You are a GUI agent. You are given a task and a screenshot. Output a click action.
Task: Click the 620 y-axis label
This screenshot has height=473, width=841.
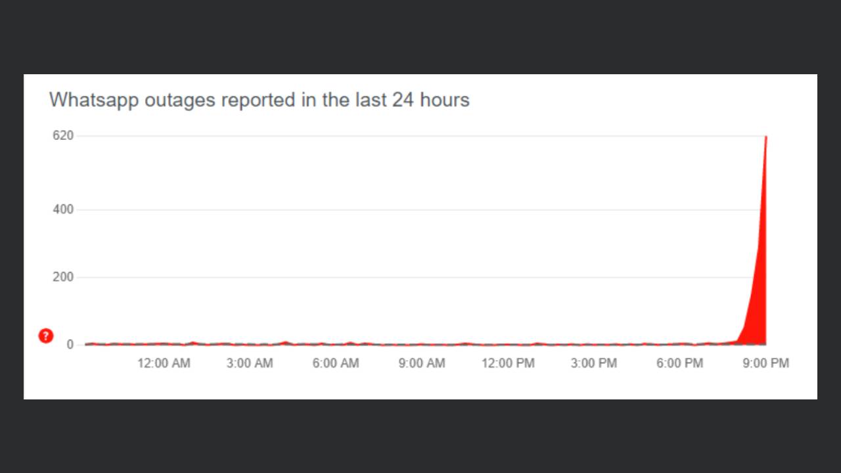pyautogui.click(x=63, y=136)
